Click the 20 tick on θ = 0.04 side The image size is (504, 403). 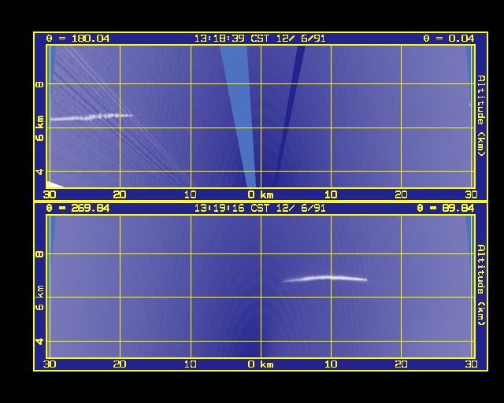coord(401,194)
